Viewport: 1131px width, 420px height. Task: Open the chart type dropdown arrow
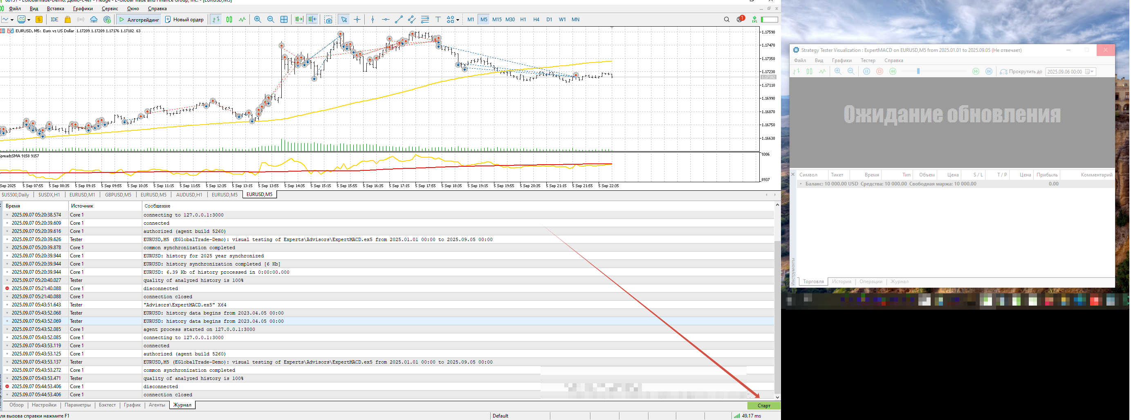pyautogui.click(x=12, y=20)
